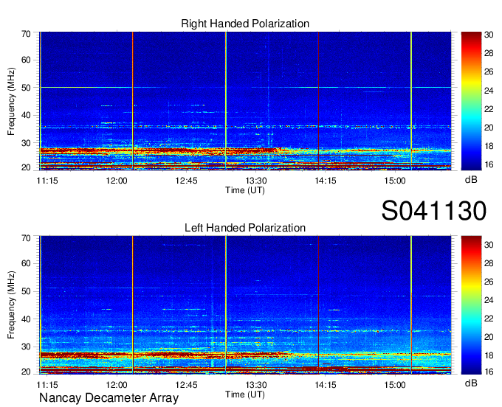Click the 40 MHz label on top plot

(26, 115)
